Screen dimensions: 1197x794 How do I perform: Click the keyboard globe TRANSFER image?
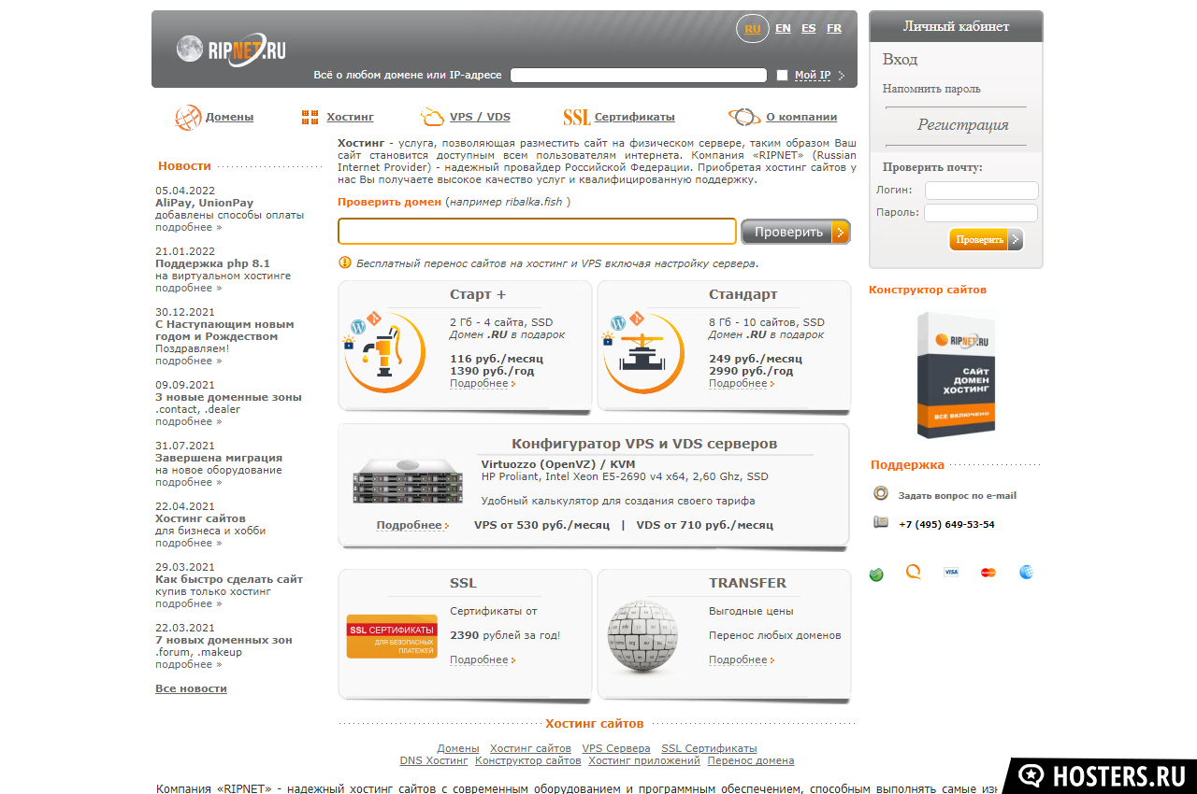[643, 636]
